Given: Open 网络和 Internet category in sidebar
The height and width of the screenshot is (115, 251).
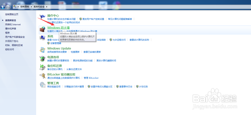Looking at the screenshot, I should (x=13, y=25).
